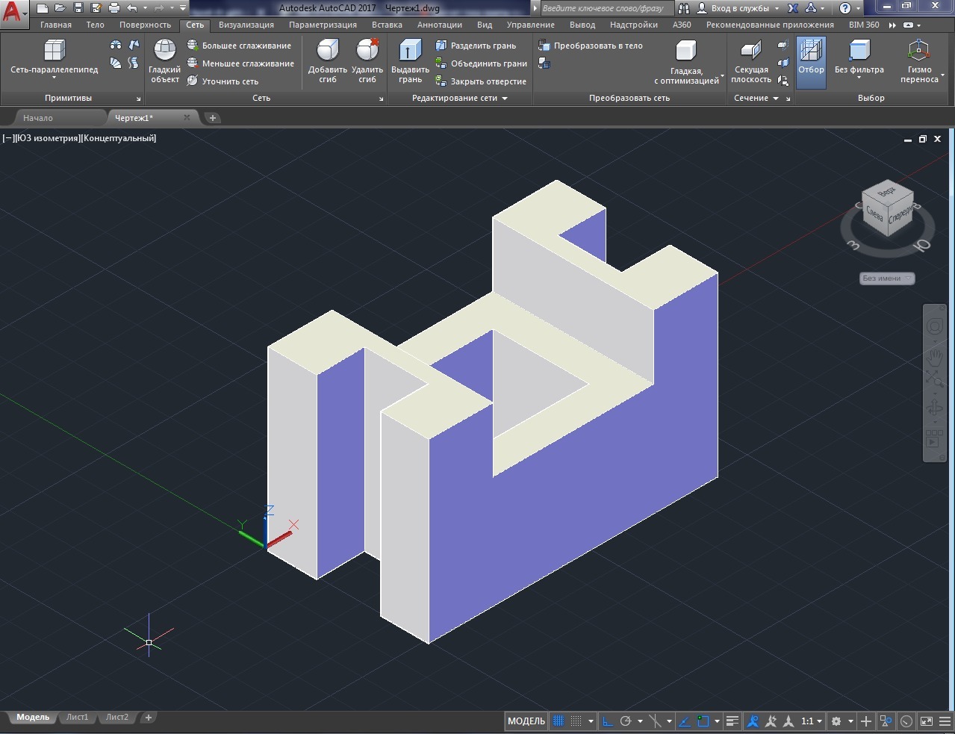Screen dimensions: 955x734
Task: Choose the Уточнить сеть refine mesh tool
Action: pyautogui.click(x=223, y=81)
